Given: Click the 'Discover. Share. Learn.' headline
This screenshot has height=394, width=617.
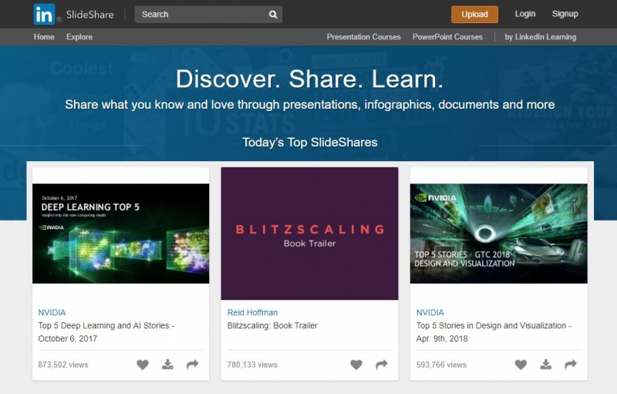Looking at the screenshot, I should [x=310, y=79].
